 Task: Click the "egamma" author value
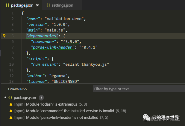[x=58, y=76]
